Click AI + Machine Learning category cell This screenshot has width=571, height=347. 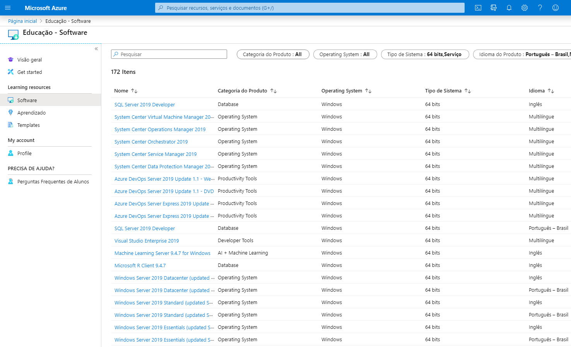[x=243, y=253]
